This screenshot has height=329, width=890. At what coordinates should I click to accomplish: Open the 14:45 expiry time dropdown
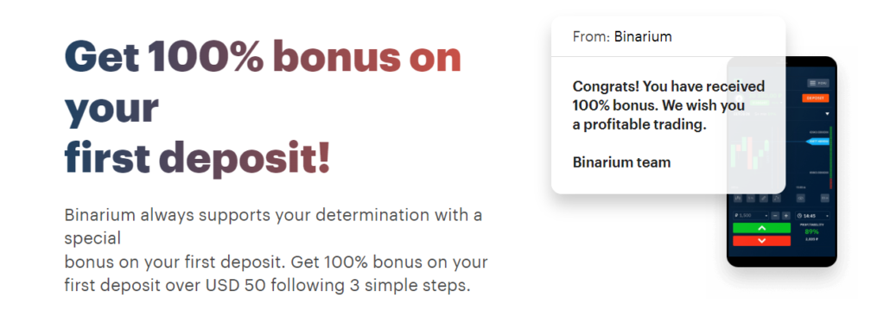coord(812,216)
